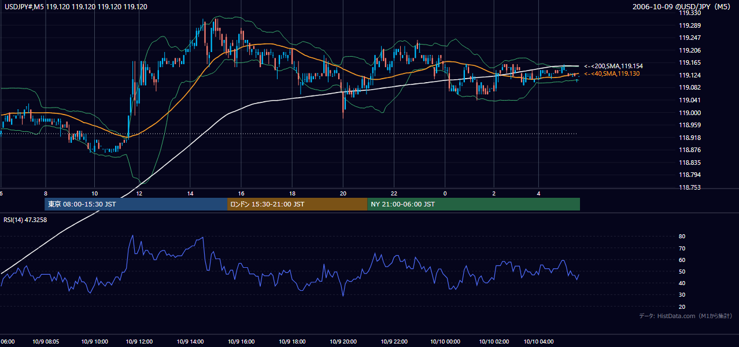Click hour tick '16' above the London session bar
The image size is (739, 347).
coord(242,193)
